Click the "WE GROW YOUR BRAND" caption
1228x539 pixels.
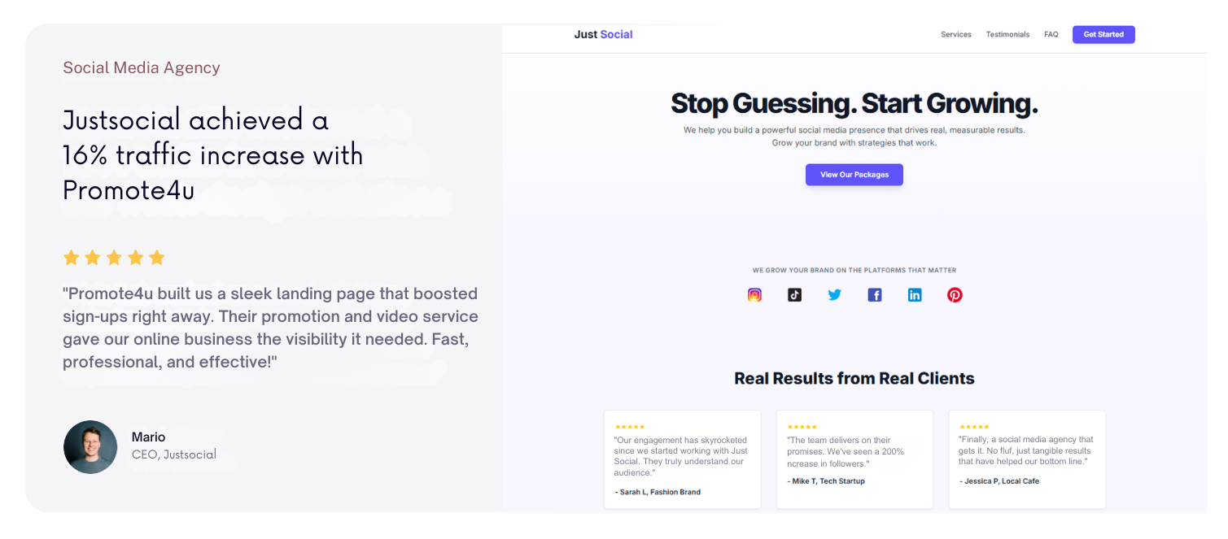click(854, 271)
